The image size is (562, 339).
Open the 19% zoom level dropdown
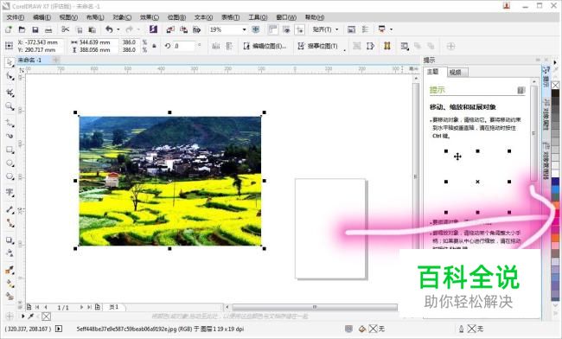point(228,29)
